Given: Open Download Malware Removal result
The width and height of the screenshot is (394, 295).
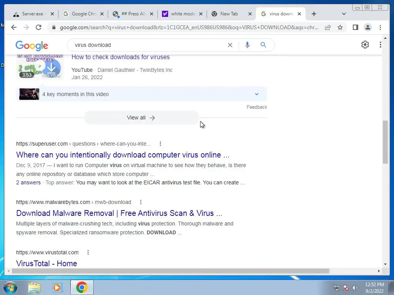Looking at the screenshot, I should (x=119, y=213).
